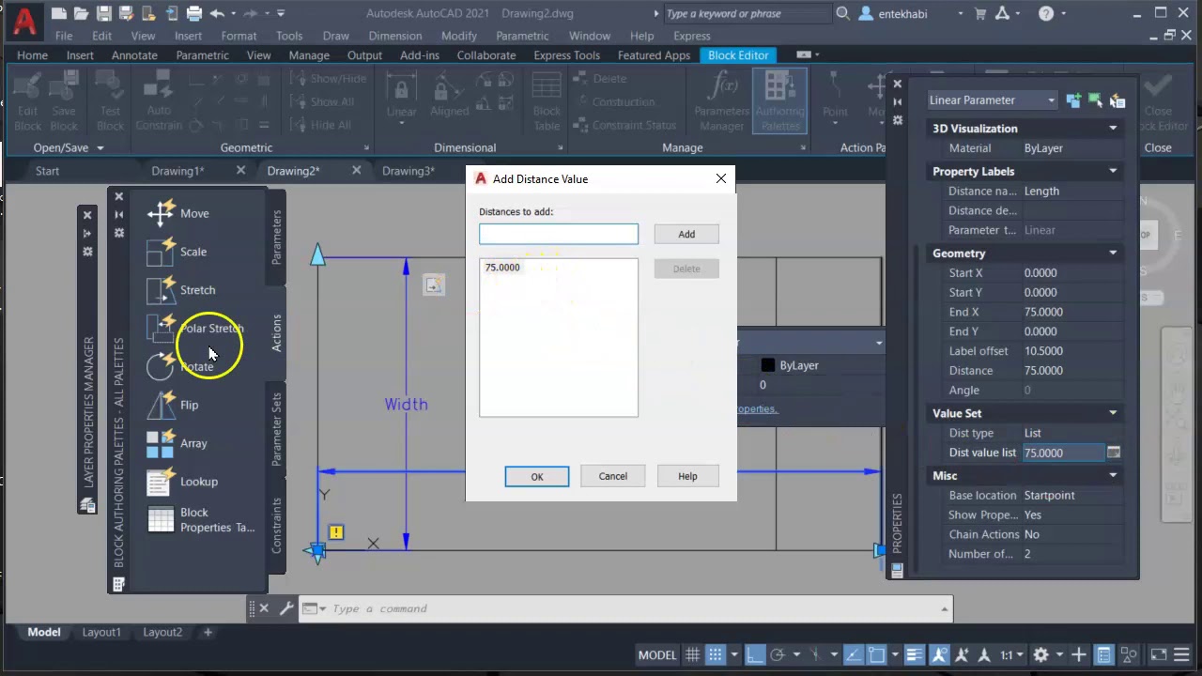Toggle drawing grid display in status bar

692,654
